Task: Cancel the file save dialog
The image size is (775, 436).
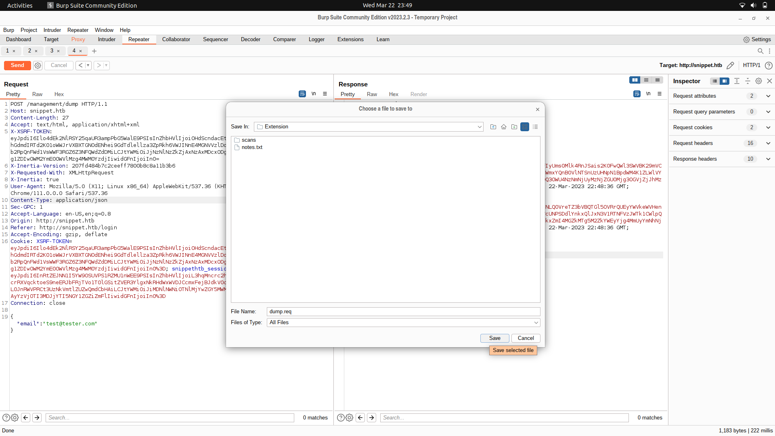Action: pyautogui.click(x=526, y=338)
